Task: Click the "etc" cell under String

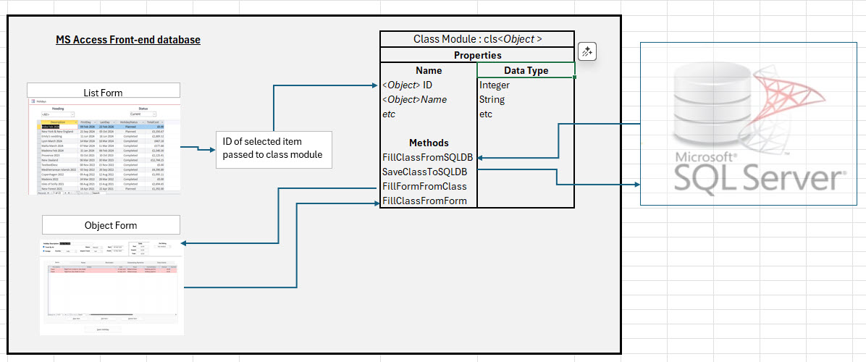Action: 526,114
